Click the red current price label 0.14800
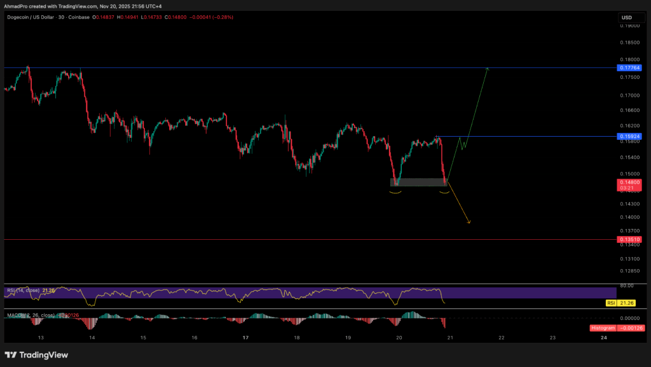Screen dimensions: 651x367 click(x=627, y=182)
